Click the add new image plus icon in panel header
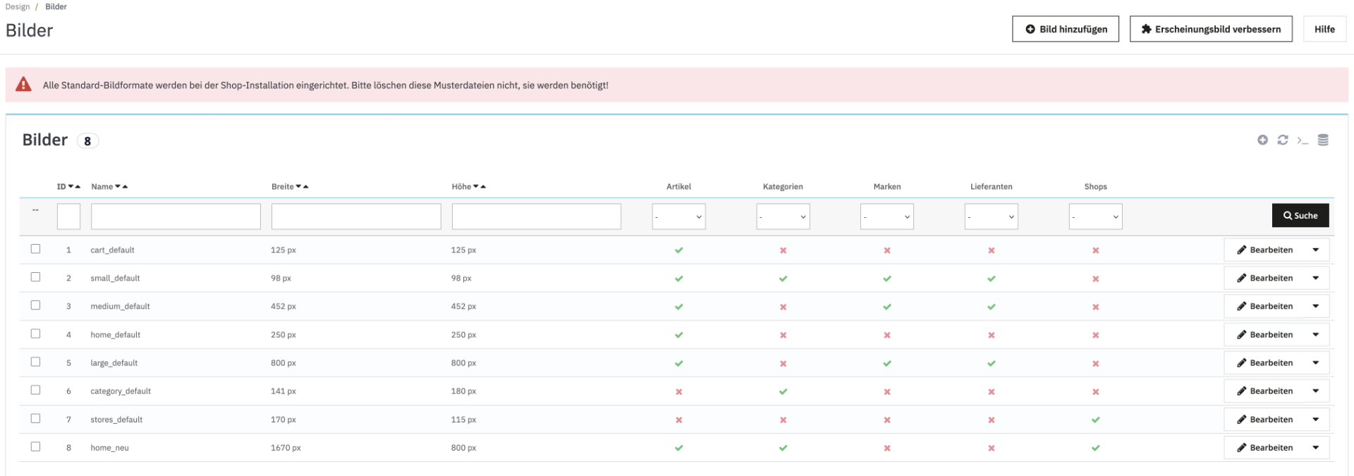This screenshot has width=1354, height=476. [1262, 140]
